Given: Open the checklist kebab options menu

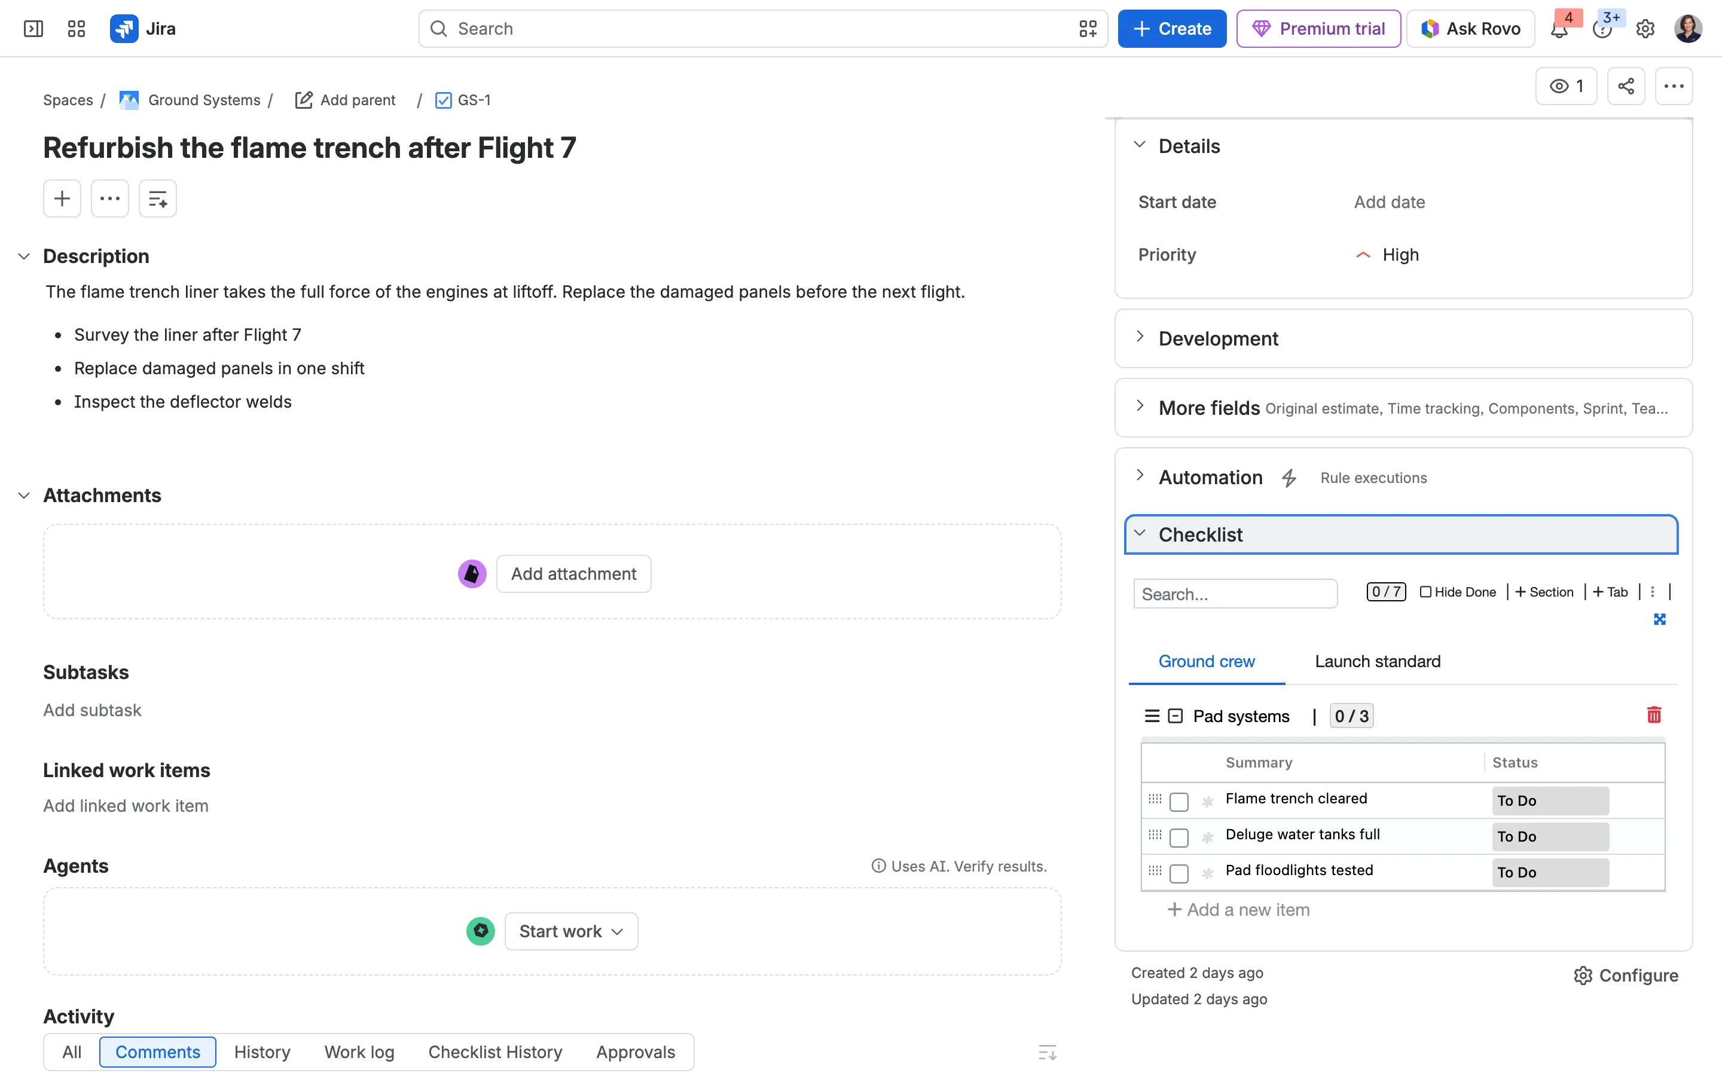Looking at the screenshot, I should [1652, 592].
